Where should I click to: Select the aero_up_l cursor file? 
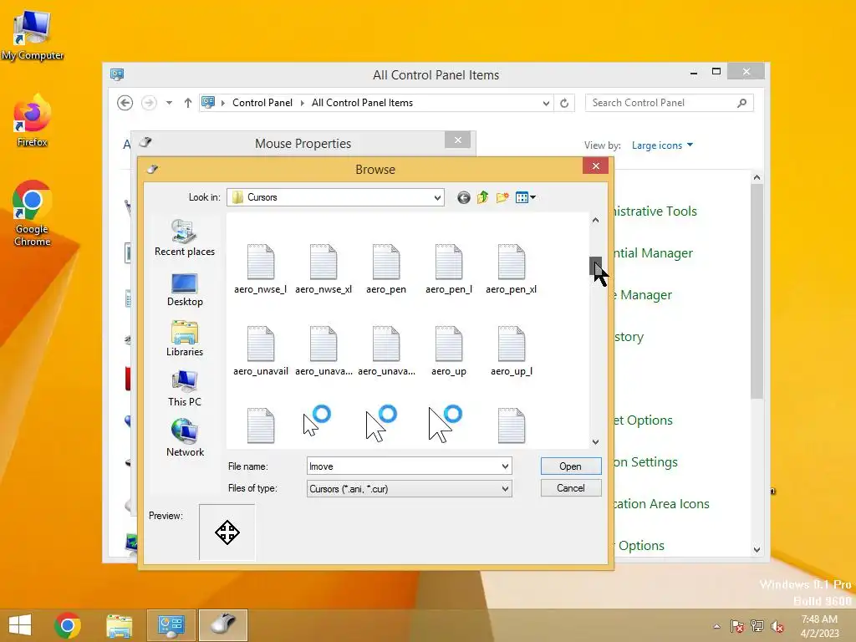point(512,351)
